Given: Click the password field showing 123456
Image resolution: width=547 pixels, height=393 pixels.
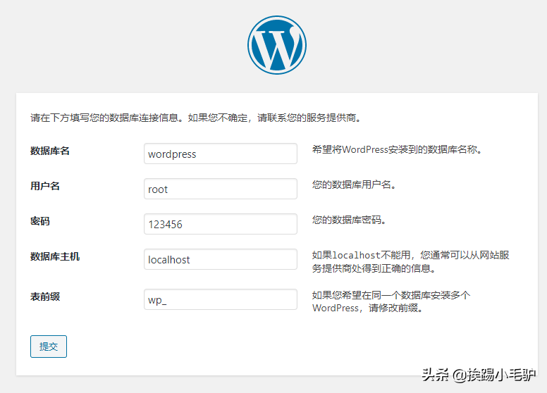Looking at the screenshot, I should click(x=221, y=224).
